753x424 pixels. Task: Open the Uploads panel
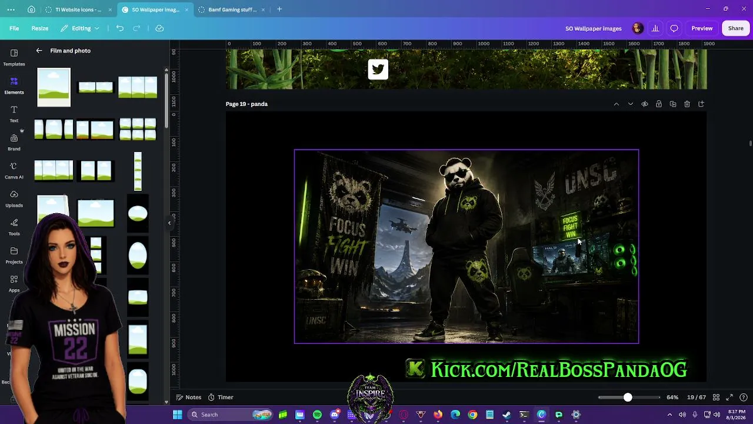(x=14, y=198)
